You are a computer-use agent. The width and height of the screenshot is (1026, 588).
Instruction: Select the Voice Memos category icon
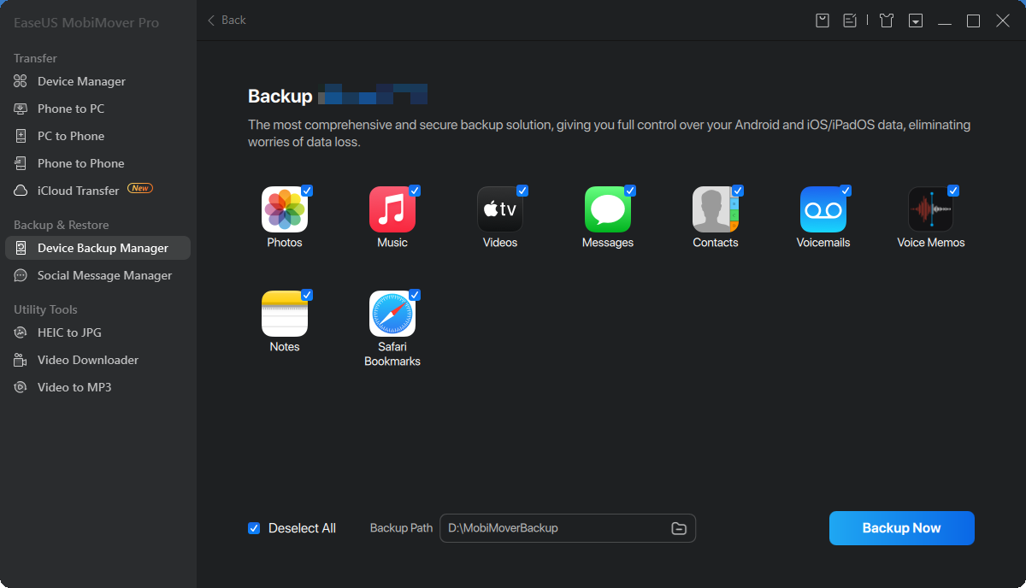tap(931, 209)
